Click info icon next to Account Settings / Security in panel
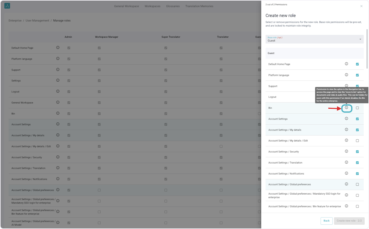 pyautogui.click(x=346, y=151)
